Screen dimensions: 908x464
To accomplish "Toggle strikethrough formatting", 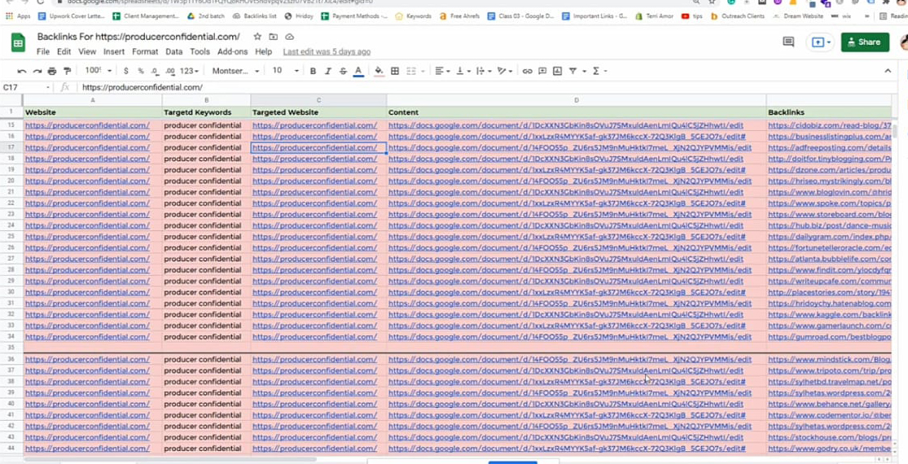I will pos(342,71).
